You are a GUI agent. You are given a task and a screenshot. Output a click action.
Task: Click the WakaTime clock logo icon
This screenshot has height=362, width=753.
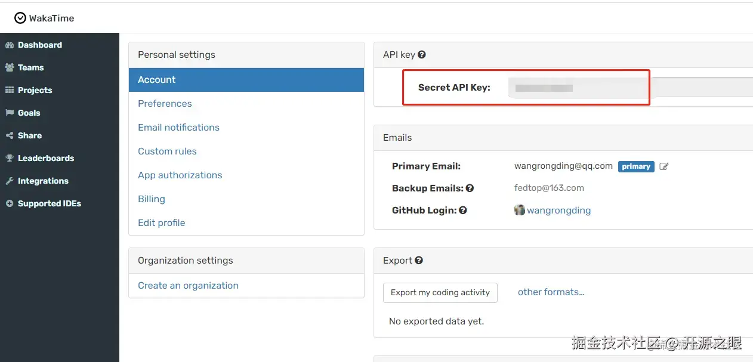click(20, 18)
